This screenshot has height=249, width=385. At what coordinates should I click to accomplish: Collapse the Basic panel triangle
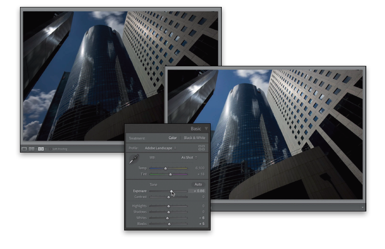coord(206,129)
